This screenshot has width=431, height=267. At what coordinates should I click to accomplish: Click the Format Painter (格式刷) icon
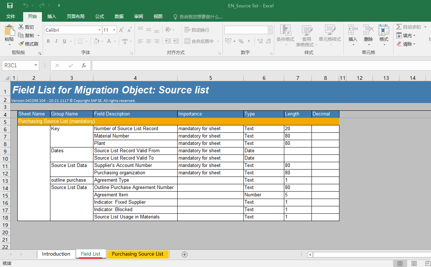(x=21, y=44)
